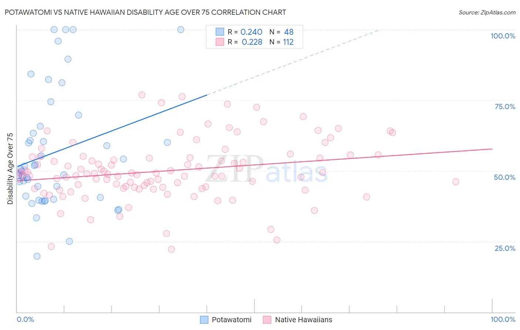Click the Native Hawaiians legend pink swatch
520x330 pixels.
[x=267, y=320]
